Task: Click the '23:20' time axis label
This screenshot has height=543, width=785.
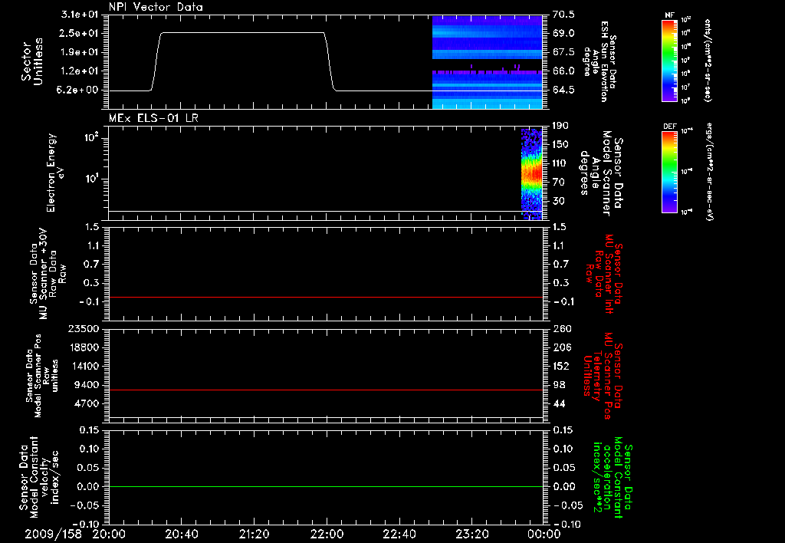Action: pyautogui.click(x=471, y=534)
